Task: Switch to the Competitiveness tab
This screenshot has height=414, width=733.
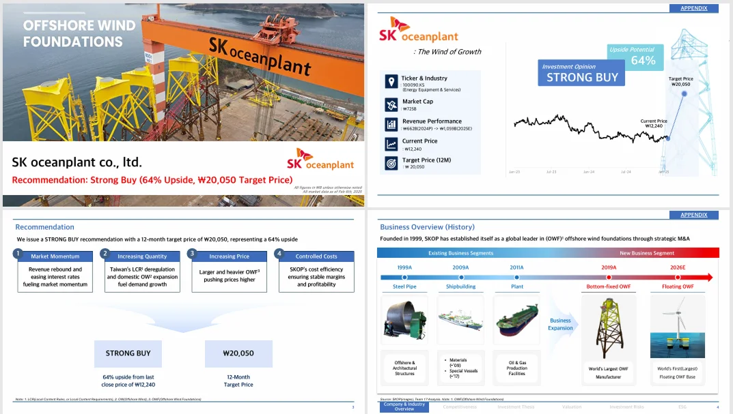Action: tap(460, 407)
